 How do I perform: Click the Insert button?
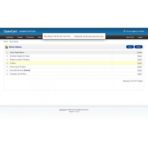[x=130, y=47]
